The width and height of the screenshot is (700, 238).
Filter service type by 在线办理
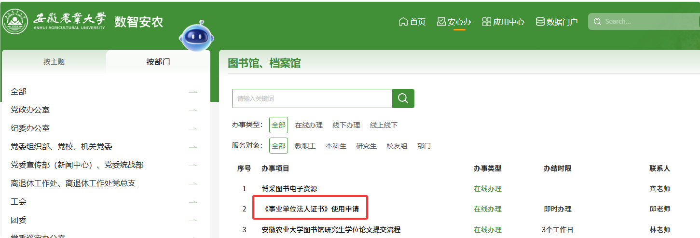pyautogui.click(x=309, y=125)
